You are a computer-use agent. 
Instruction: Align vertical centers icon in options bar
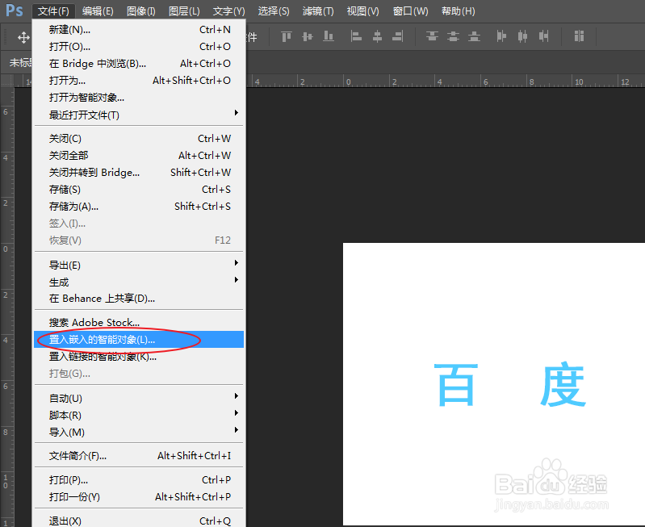pos(308,36)
